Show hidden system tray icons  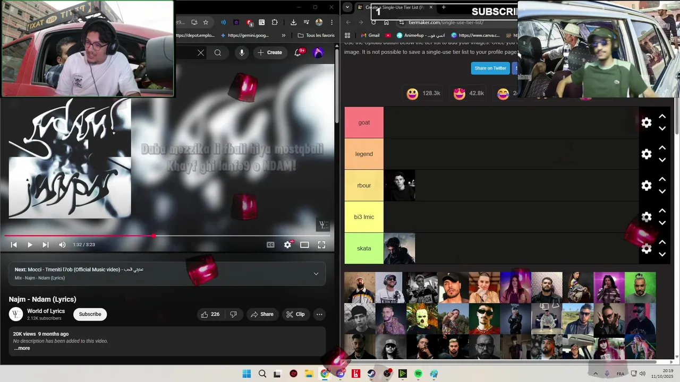point(596,374)
